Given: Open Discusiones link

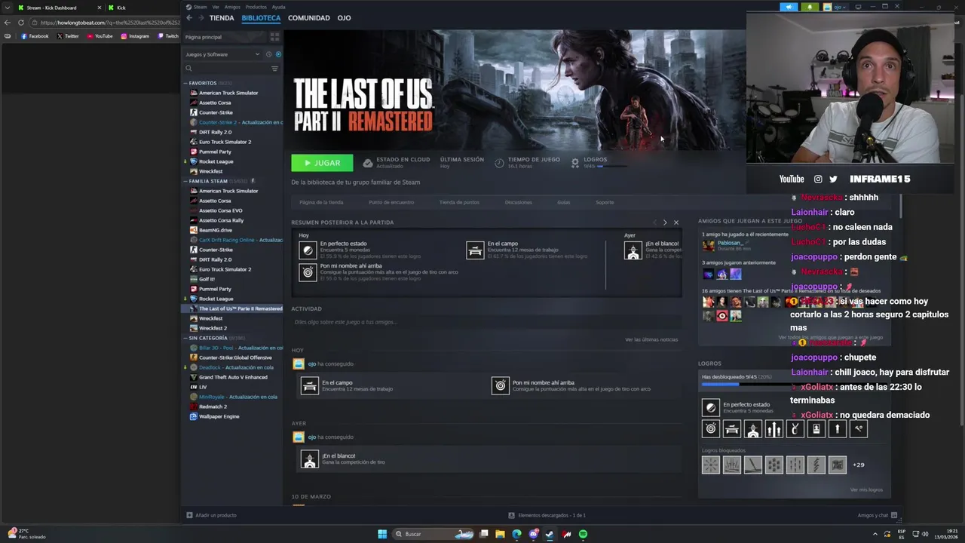Looking at the screenshot, I should 519,202.
